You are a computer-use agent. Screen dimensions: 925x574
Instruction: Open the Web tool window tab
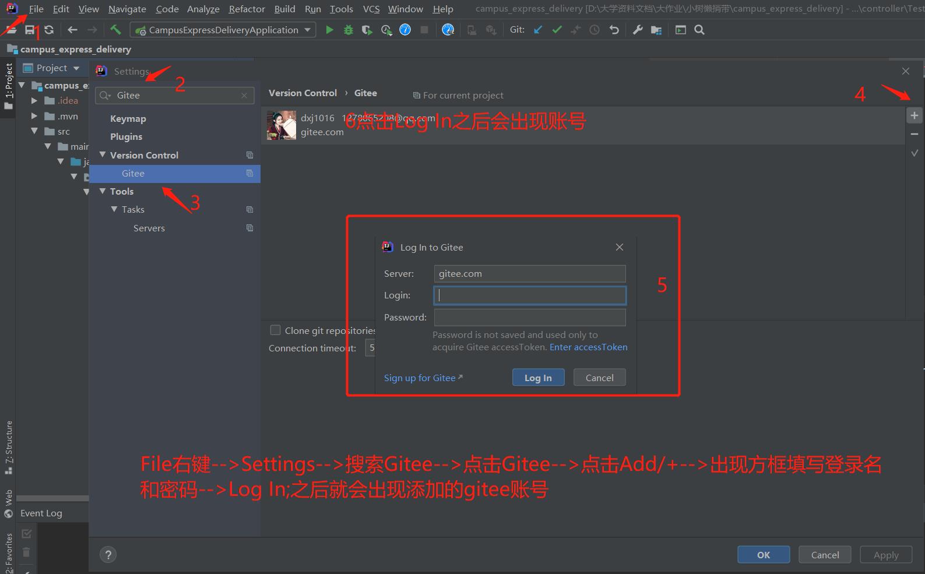[8, 503]
